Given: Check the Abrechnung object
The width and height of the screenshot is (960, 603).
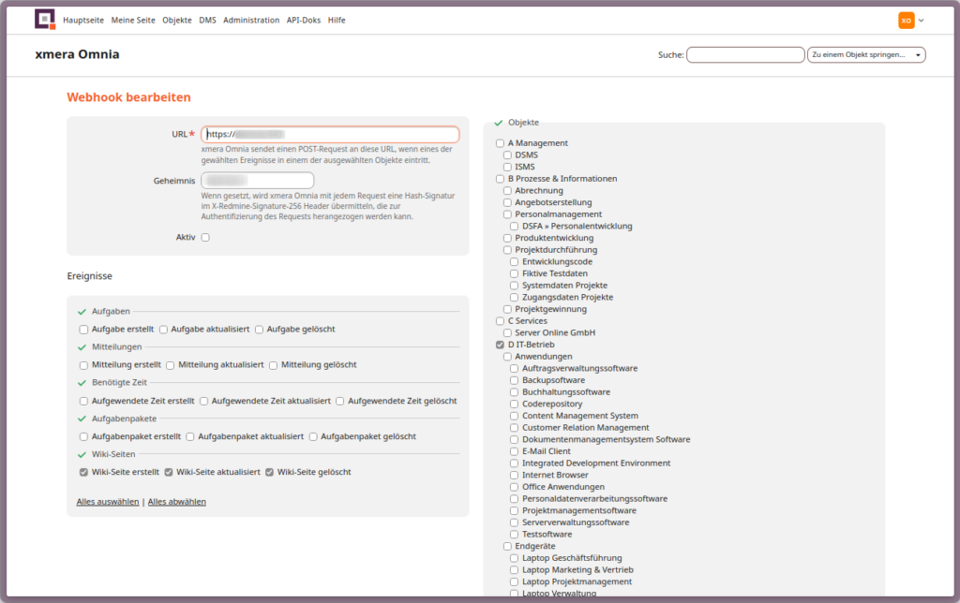Looking at the screenshot, I should 507,191.
